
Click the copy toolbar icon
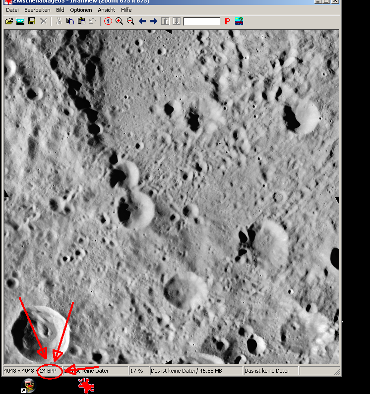[70, 21]
